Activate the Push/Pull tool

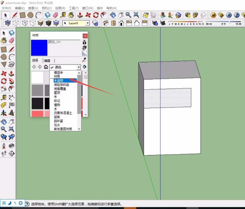click(12, 73)
